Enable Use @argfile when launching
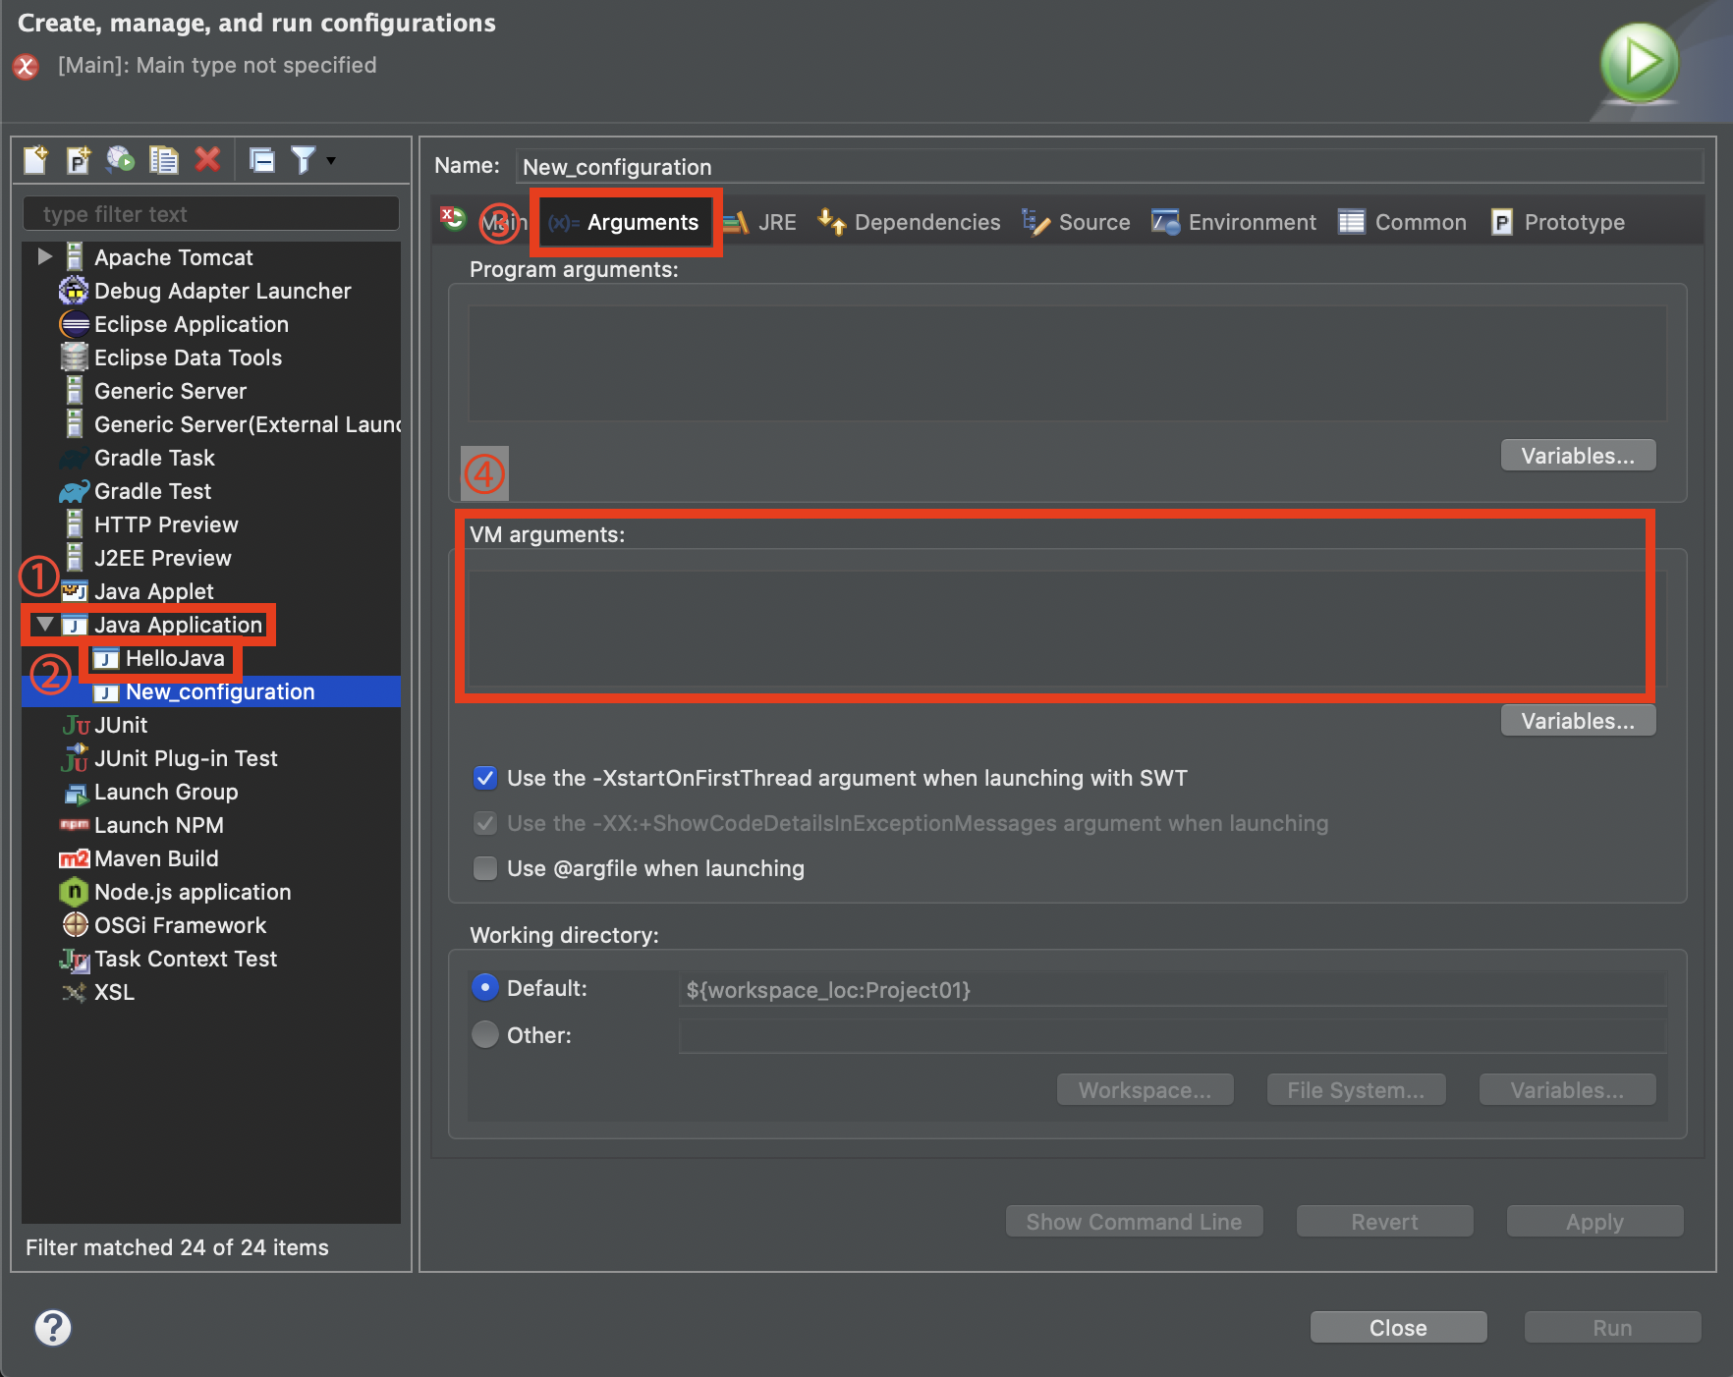Screen dimensions: 1733x1377 point(485,868)
